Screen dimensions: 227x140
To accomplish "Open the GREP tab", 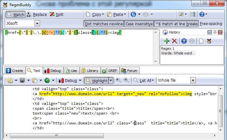I will pos(110,71).
